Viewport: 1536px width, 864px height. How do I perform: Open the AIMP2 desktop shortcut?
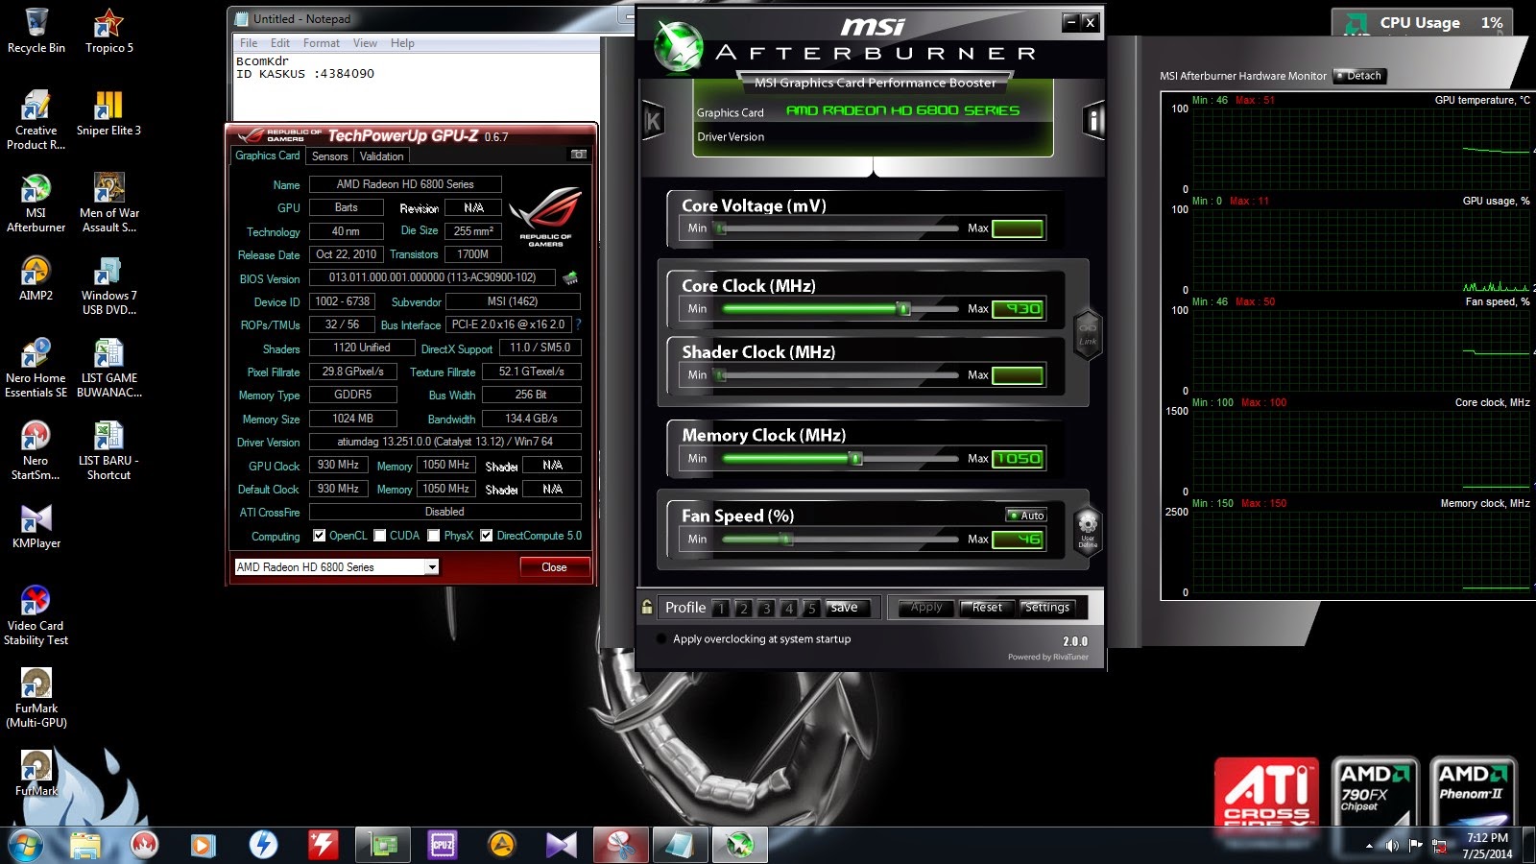36,277
